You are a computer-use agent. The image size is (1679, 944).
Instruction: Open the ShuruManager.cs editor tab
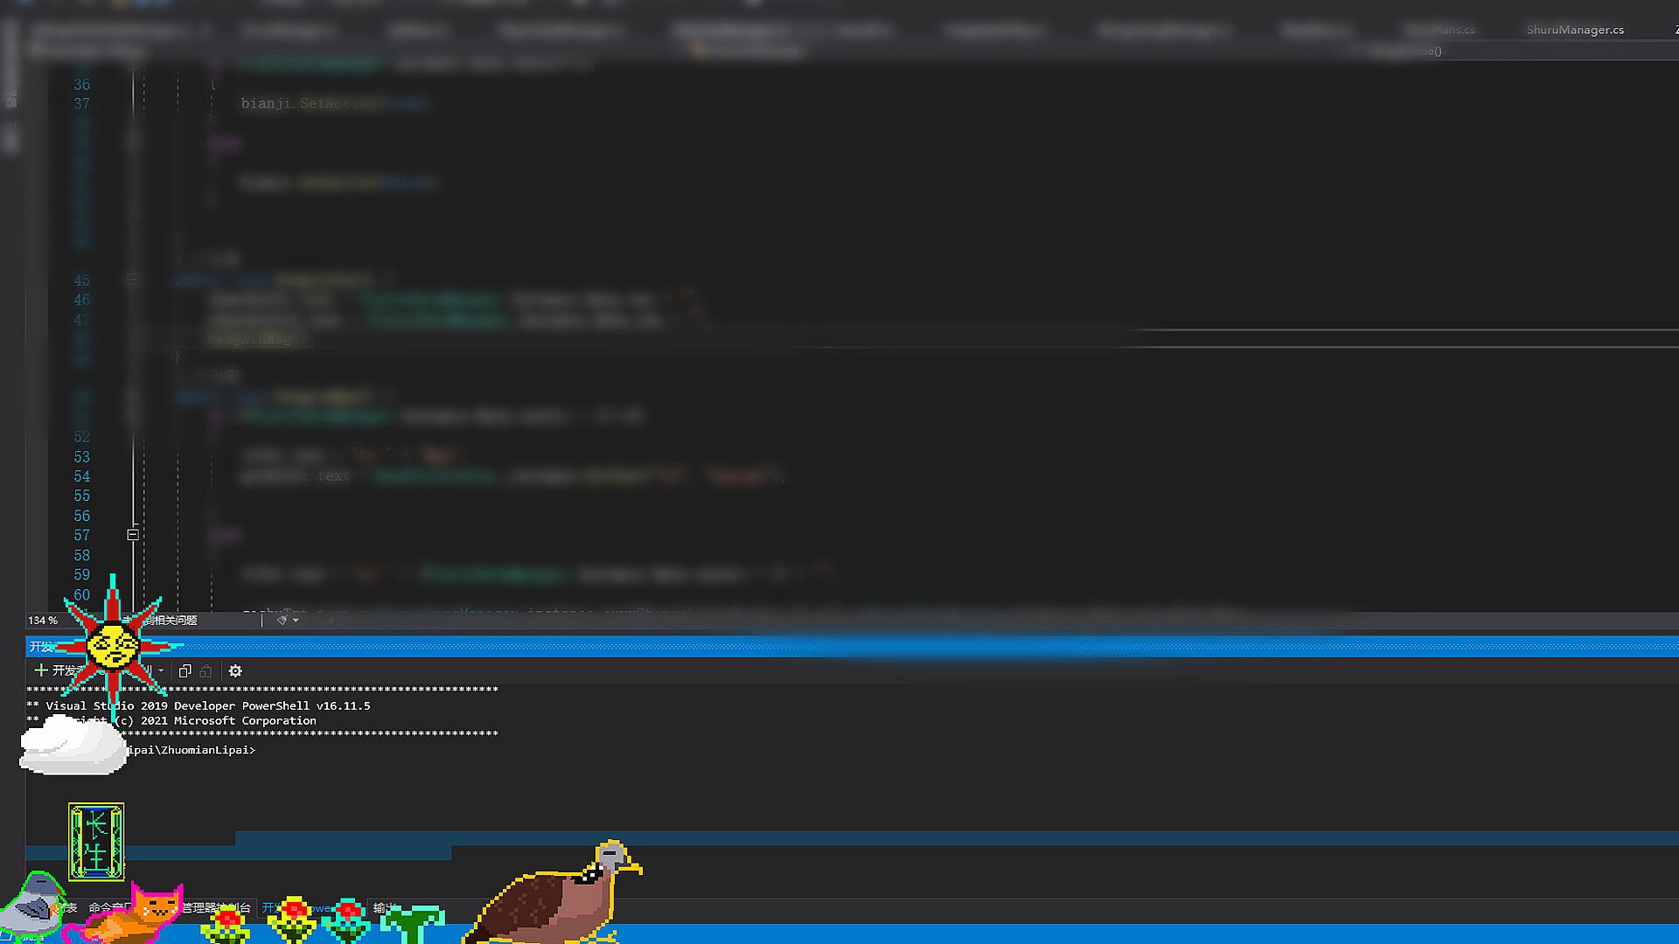click(x=1574, y=30)
